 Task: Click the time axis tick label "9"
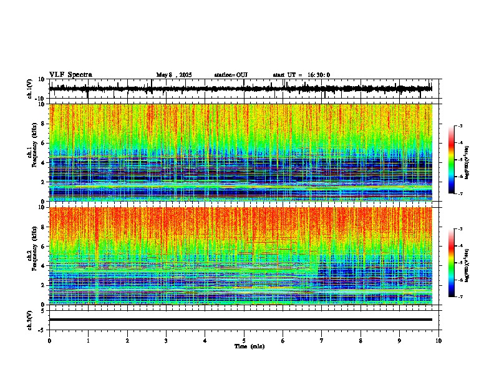click(x=399, y=341)
